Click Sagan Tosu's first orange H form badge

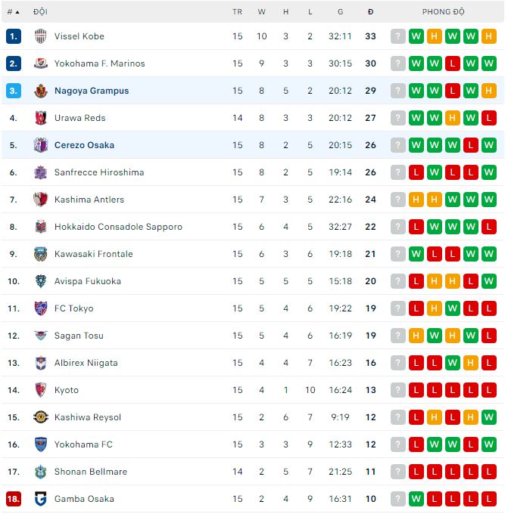(416, 336)
